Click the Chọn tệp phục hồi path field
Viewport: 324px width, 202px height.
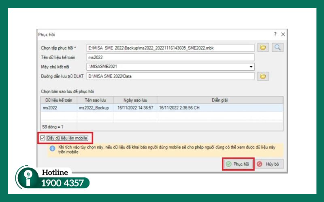click(x=170, y=48)
